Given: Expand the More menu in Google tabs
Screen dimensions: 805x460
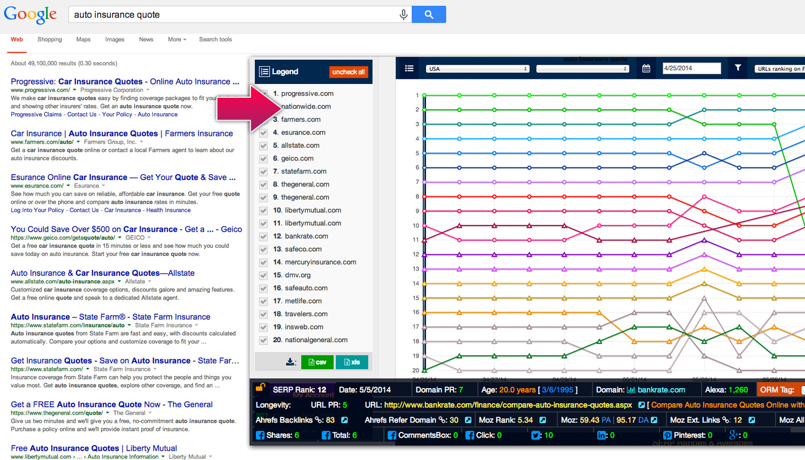Looking at the screenshot, I should (x=177, y=40).
